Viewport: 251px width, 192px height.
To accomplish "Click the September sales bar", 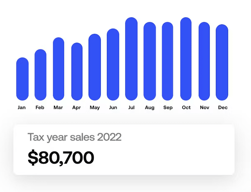I will click(168, 61).
